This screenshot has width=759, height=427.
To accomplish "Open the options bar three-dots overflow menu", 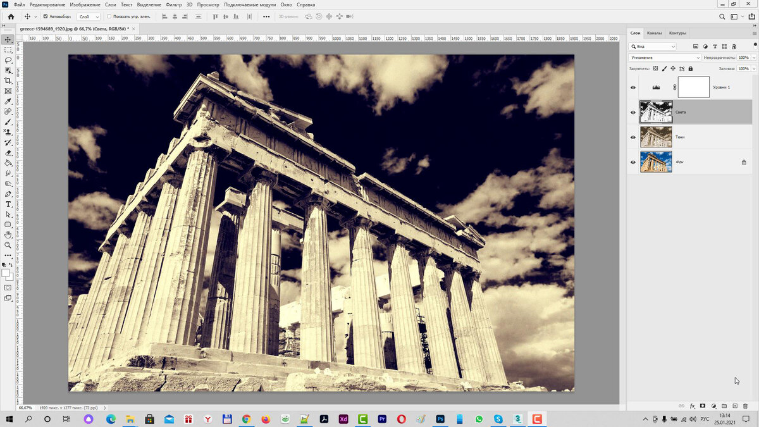I will pos(266,16).
